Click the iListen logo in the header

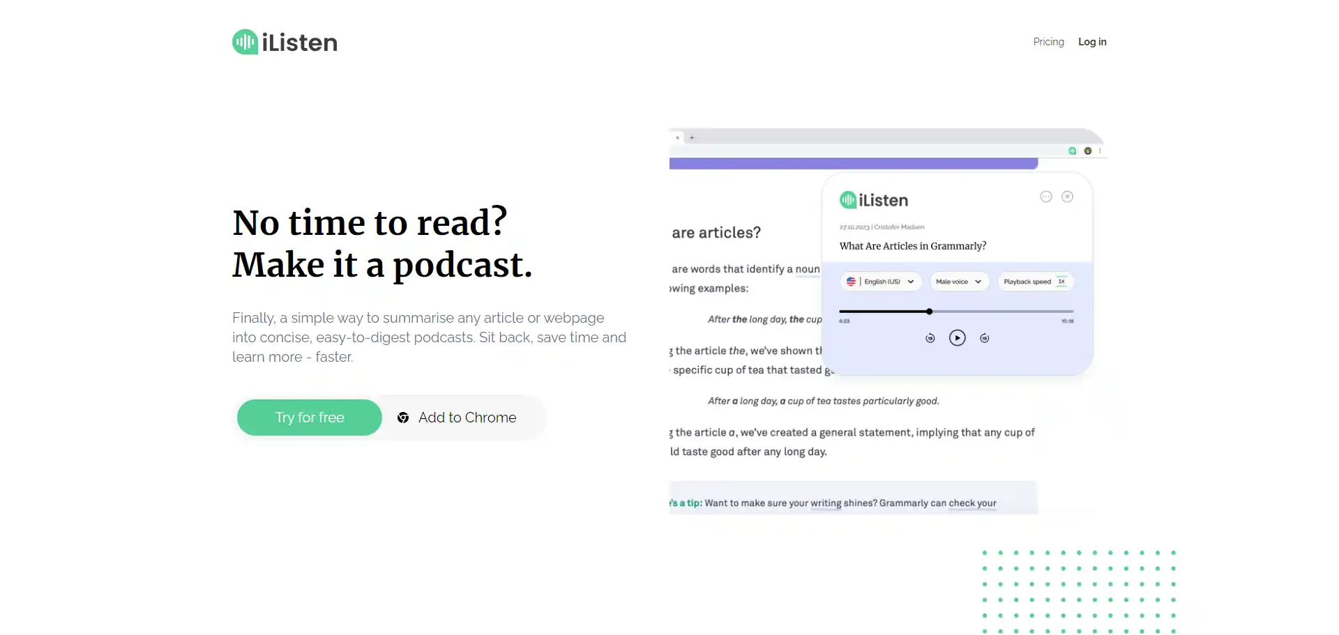(285, 42)
